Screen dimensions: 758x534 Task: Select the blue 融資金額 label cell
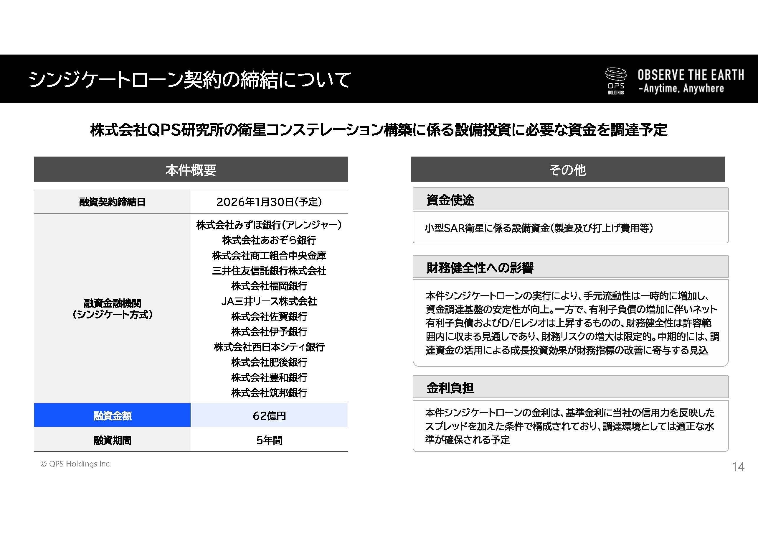click(112, 415)
